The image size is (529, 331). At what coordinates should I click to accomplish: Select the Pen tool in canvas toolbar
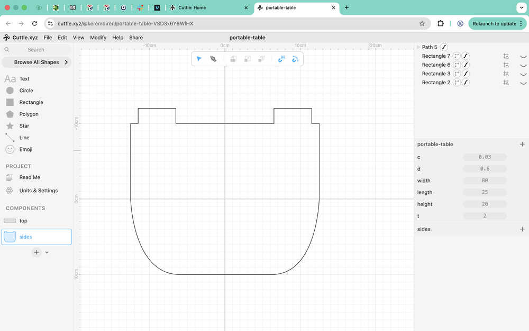[213, 59]
